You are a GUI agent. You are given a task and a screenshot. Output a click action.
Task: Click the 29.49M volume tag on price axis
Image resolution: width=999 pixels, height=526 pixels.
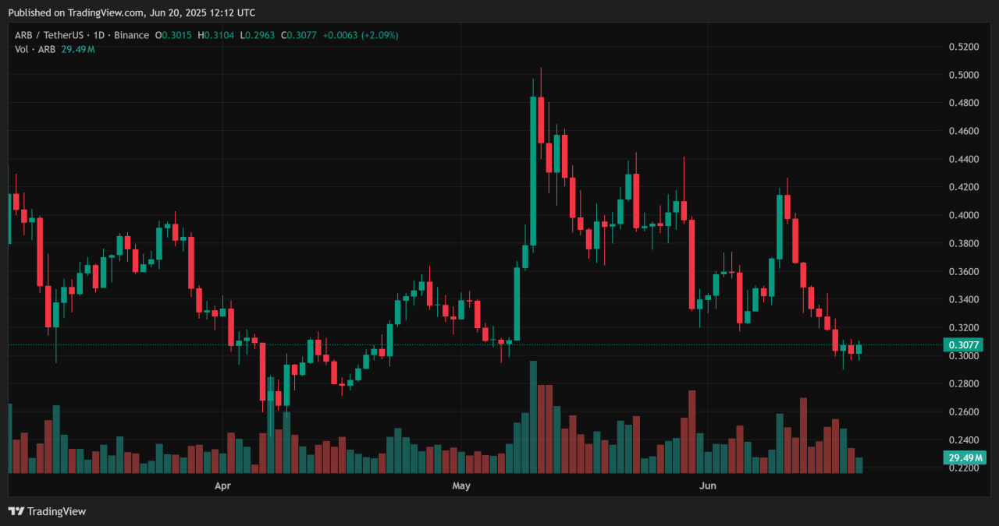[962, 458]
